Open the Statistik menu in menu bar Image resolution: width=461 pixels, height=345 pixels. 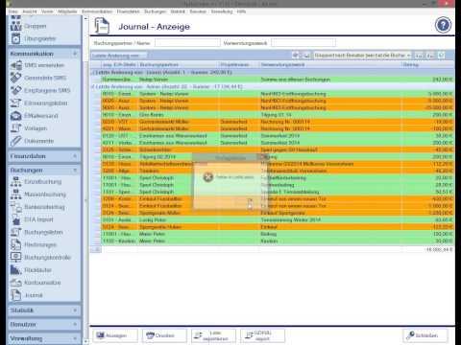(178, 11)
